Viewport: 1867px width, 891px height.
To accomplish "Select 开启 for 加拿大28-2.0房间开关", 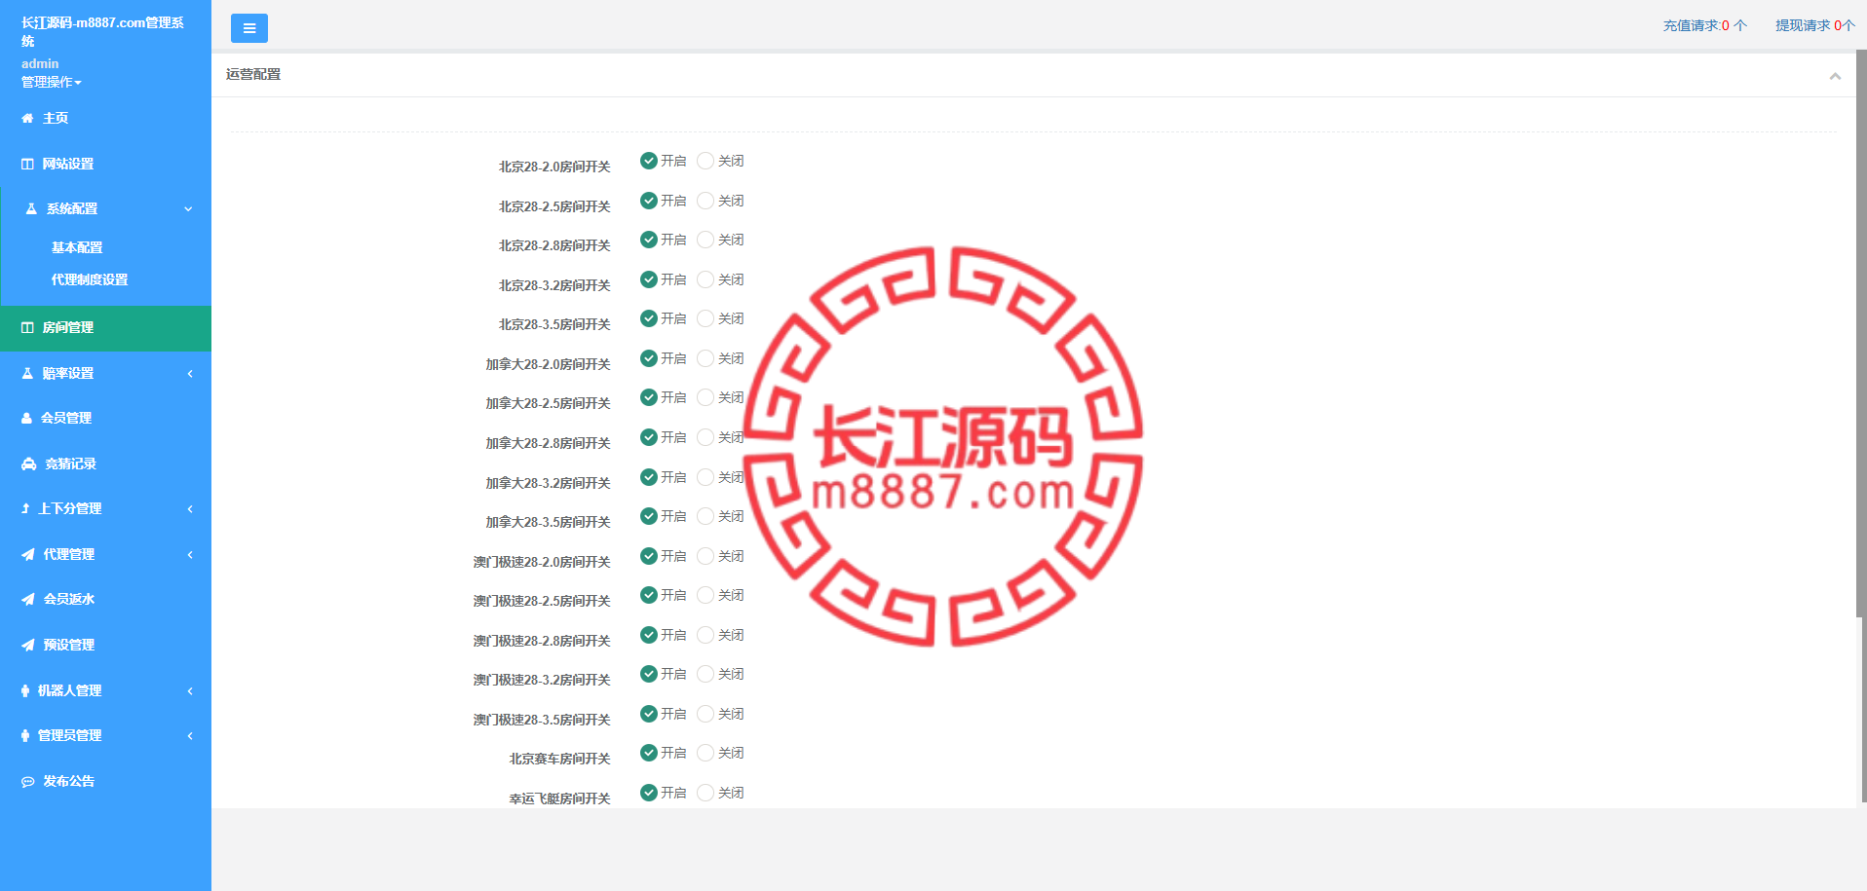I will point(649,358).
